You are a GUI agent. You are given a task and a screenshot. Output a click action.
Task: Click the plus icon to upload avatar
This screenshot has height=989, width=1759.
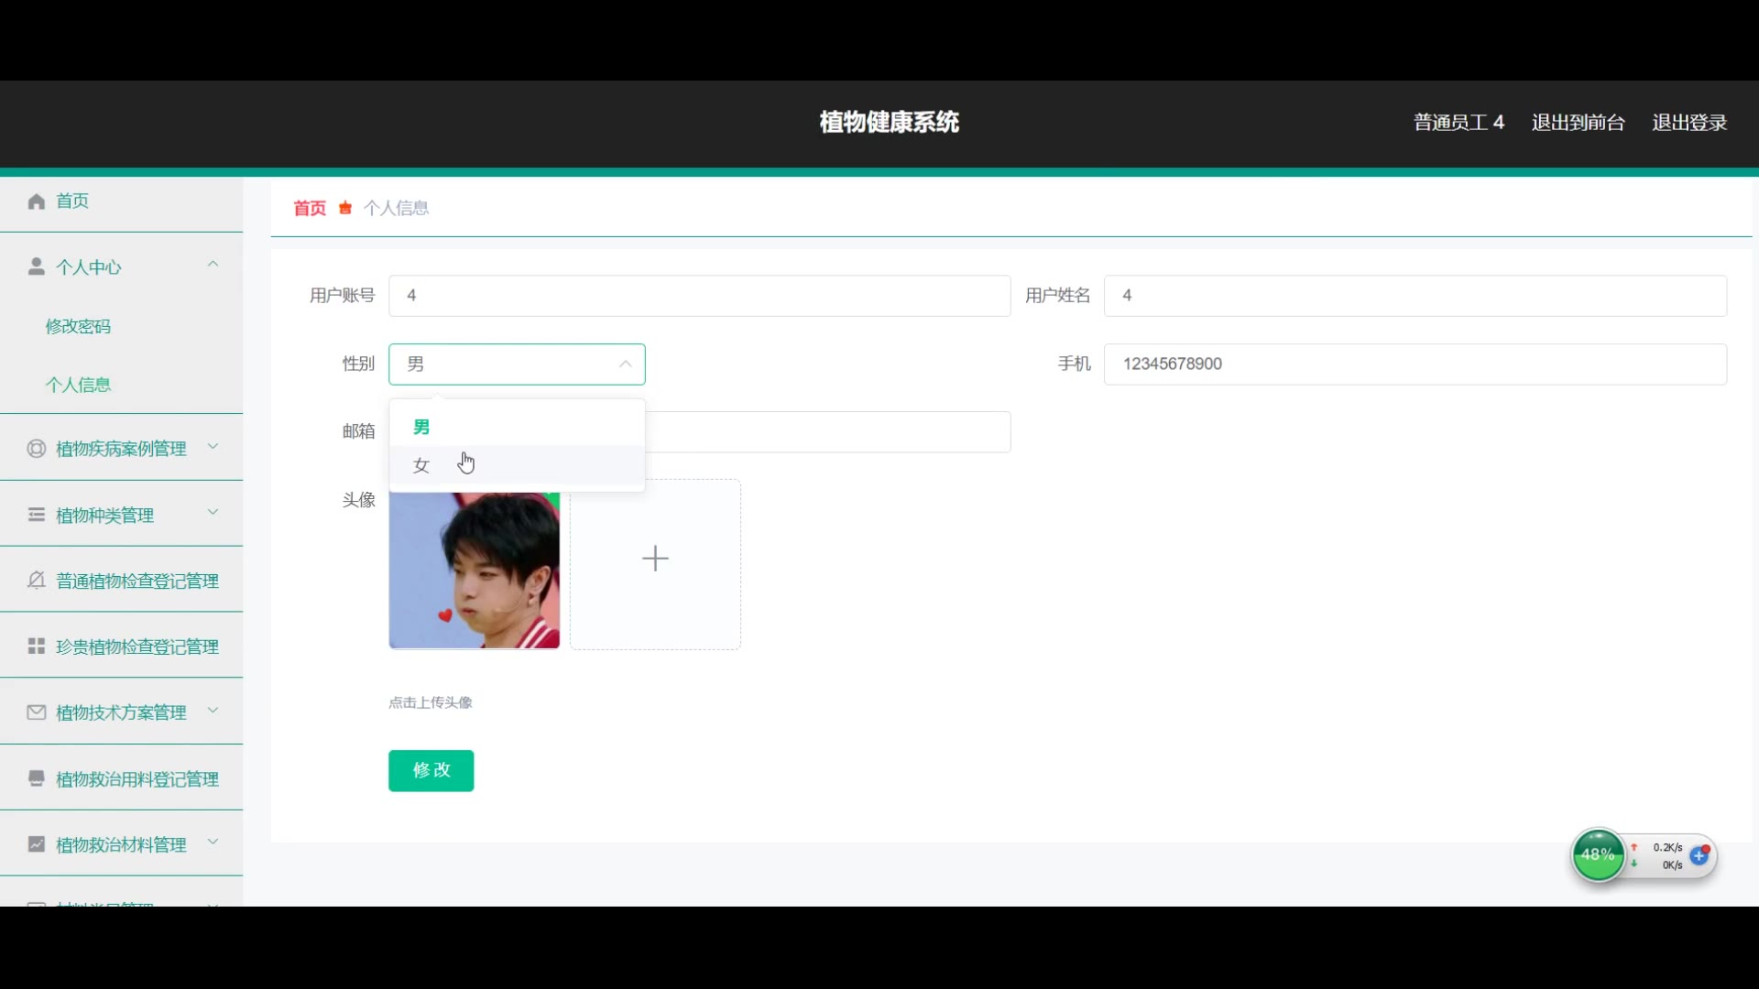[655, 559]
